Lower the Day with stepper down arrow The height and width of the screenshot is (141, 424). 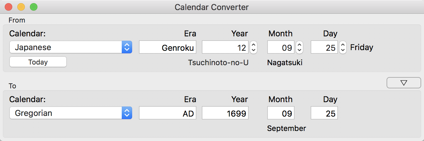[x=343, y=50]
